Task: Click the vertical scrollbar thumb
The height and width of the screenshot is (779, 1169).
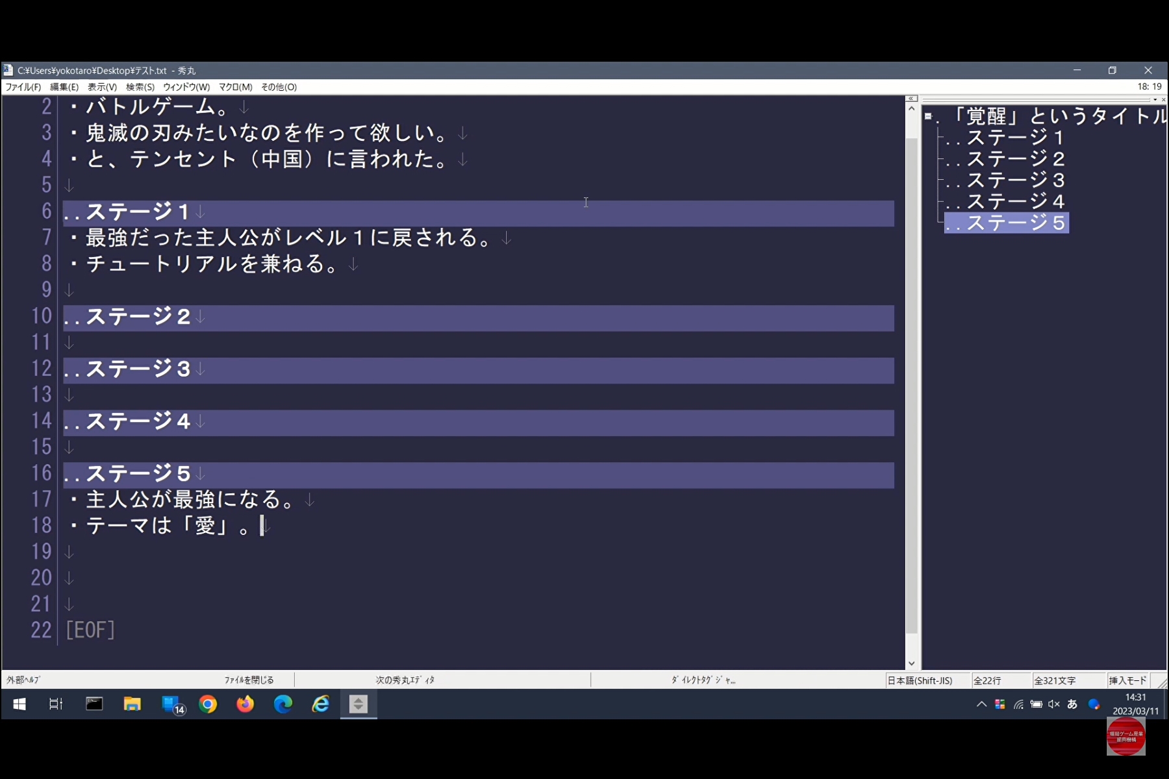Action: click(911, 386)
